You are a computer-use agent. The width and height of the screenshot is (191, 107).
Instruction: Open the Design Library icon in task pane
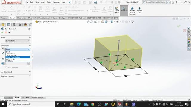point(189,32)
